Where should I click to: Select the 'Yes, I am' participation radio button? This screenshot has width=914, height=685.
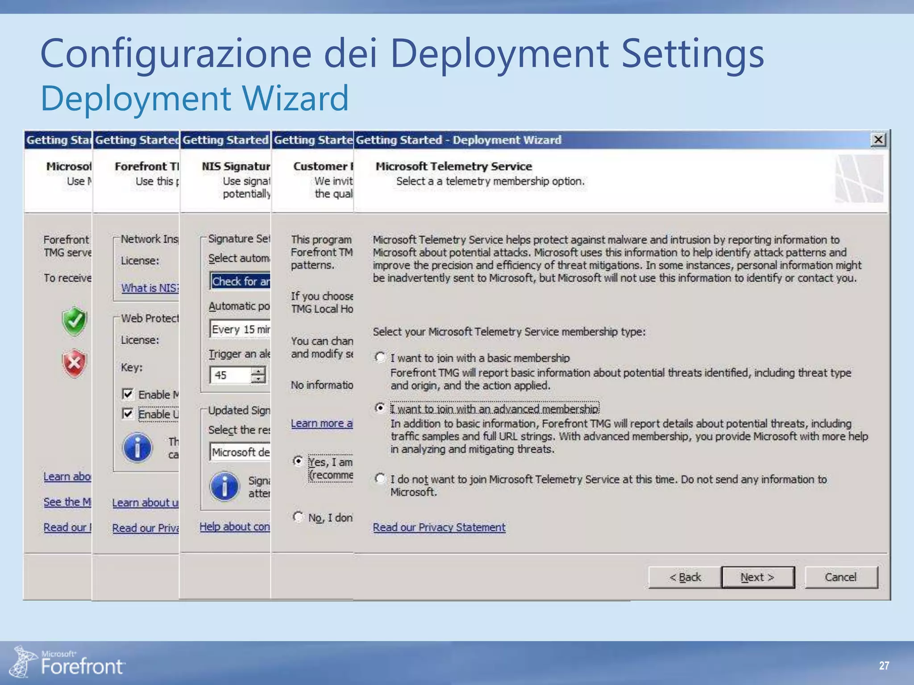(298, 461)
